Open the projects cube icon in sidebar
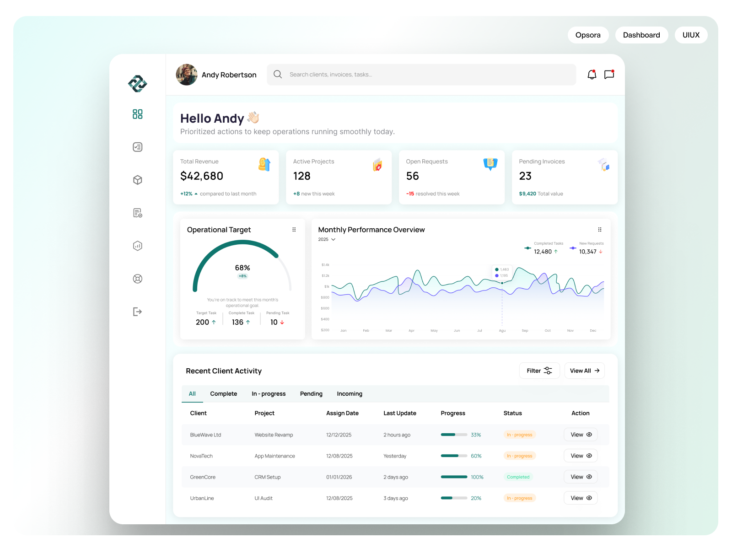Image resolution: width=732 pixels, height=549 pixels. coord(137,180)
